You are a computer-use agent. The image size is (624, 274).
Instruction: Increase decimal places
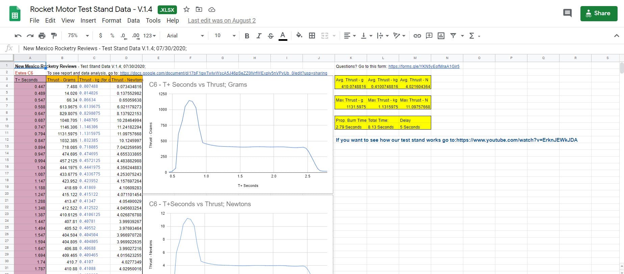136,36
